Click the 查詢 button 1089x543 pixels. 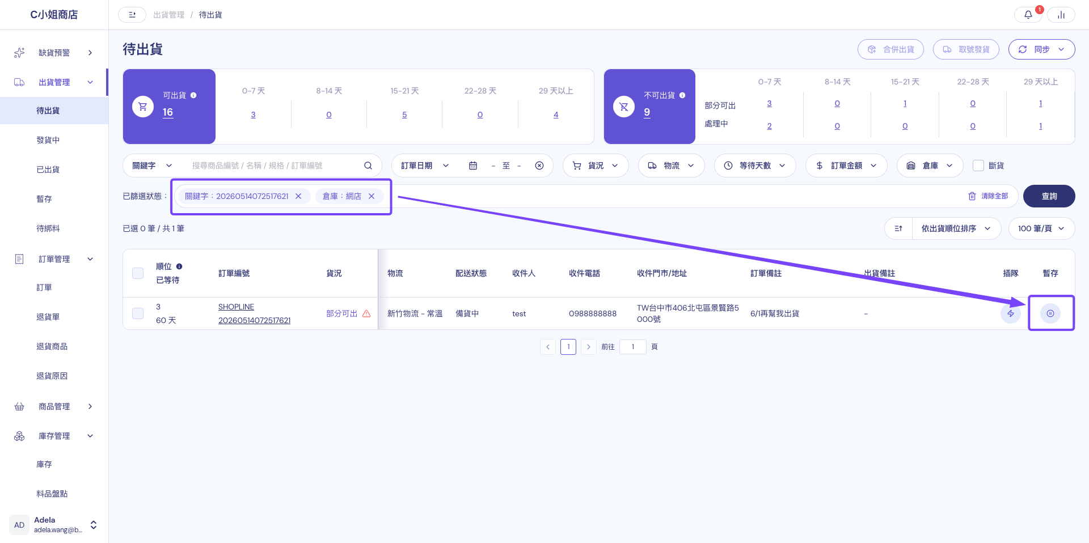click(x=1049, y=196)
